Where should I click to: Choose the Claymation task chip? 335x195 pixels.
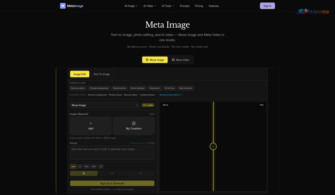(155, 88)
